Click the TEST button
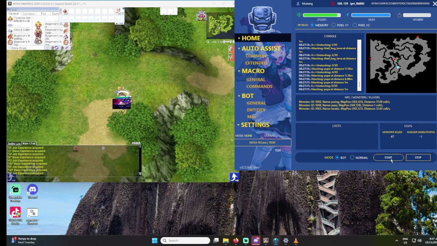Screen dimensions: 437x246 (278, 150)
